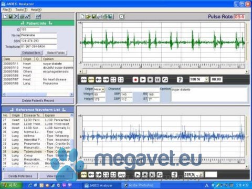
Task: Select the record with opinion esophagostenosis
Action: click(x=38, y=71)
